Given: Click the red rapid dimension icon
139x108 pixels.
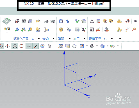Looking at the screenshot, I should tap(127, 21).
